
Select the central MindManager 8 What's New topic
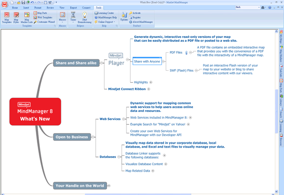(x=35, y=111)
